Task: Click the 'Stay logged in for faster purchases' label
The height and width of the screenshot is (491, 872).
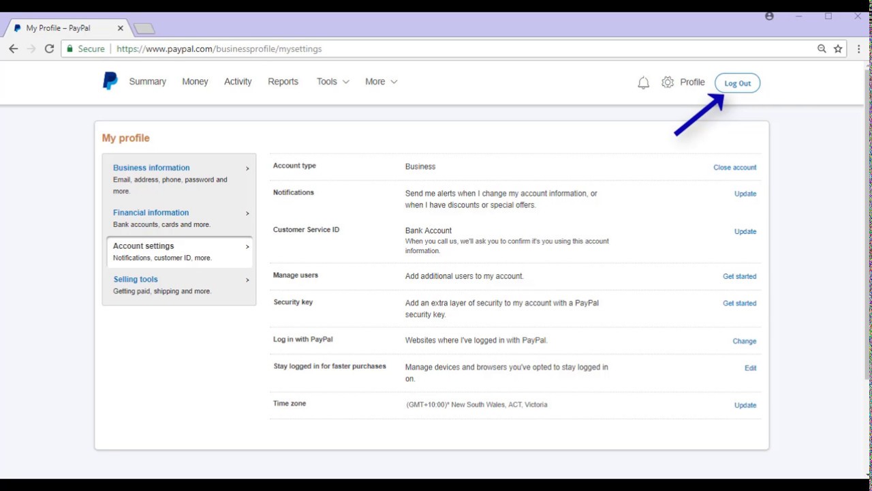Action: (330, 366)
